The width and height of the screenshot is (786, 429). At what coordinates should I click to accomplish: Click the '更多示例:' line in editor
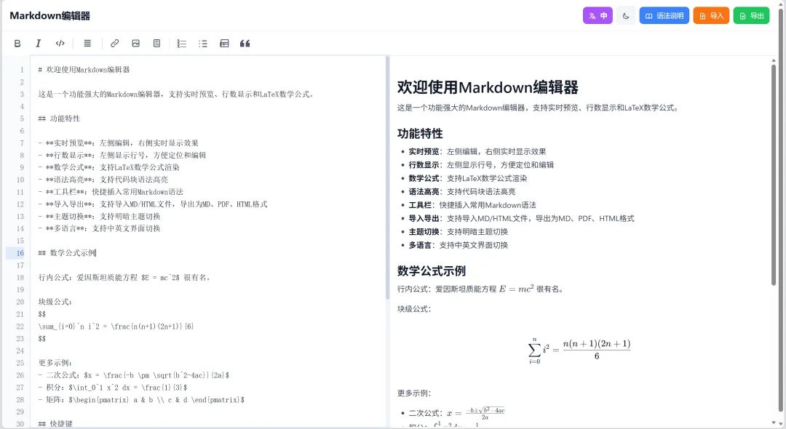pyautogui.click(x=55, y=363)
